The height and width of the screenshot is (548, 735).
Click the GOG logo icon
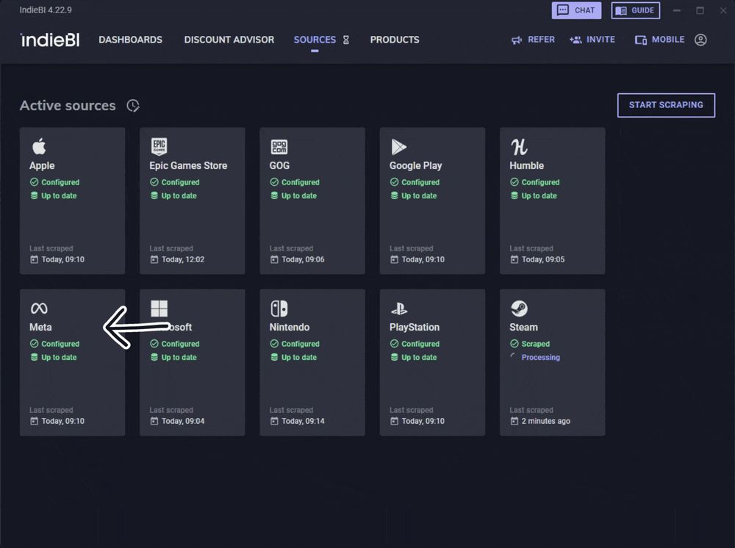[279, 147]
